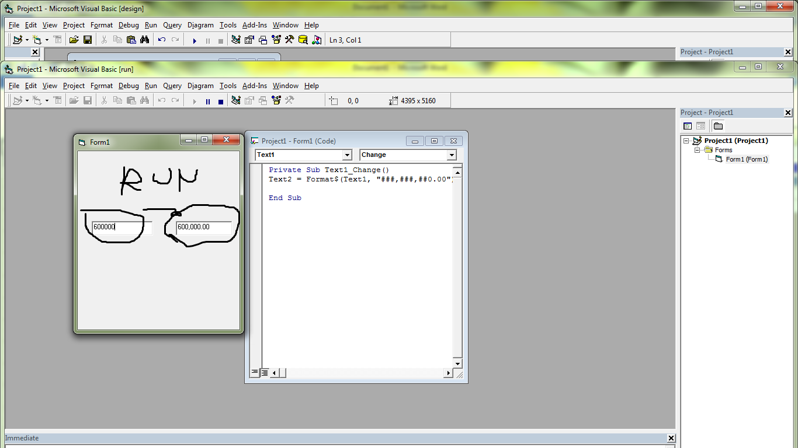Click Save Project floppy icon in design window
This screenshot has height=448, width=798.
click(x=88, y=40)
